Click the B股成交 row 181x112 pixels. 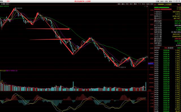coord(167,14)
